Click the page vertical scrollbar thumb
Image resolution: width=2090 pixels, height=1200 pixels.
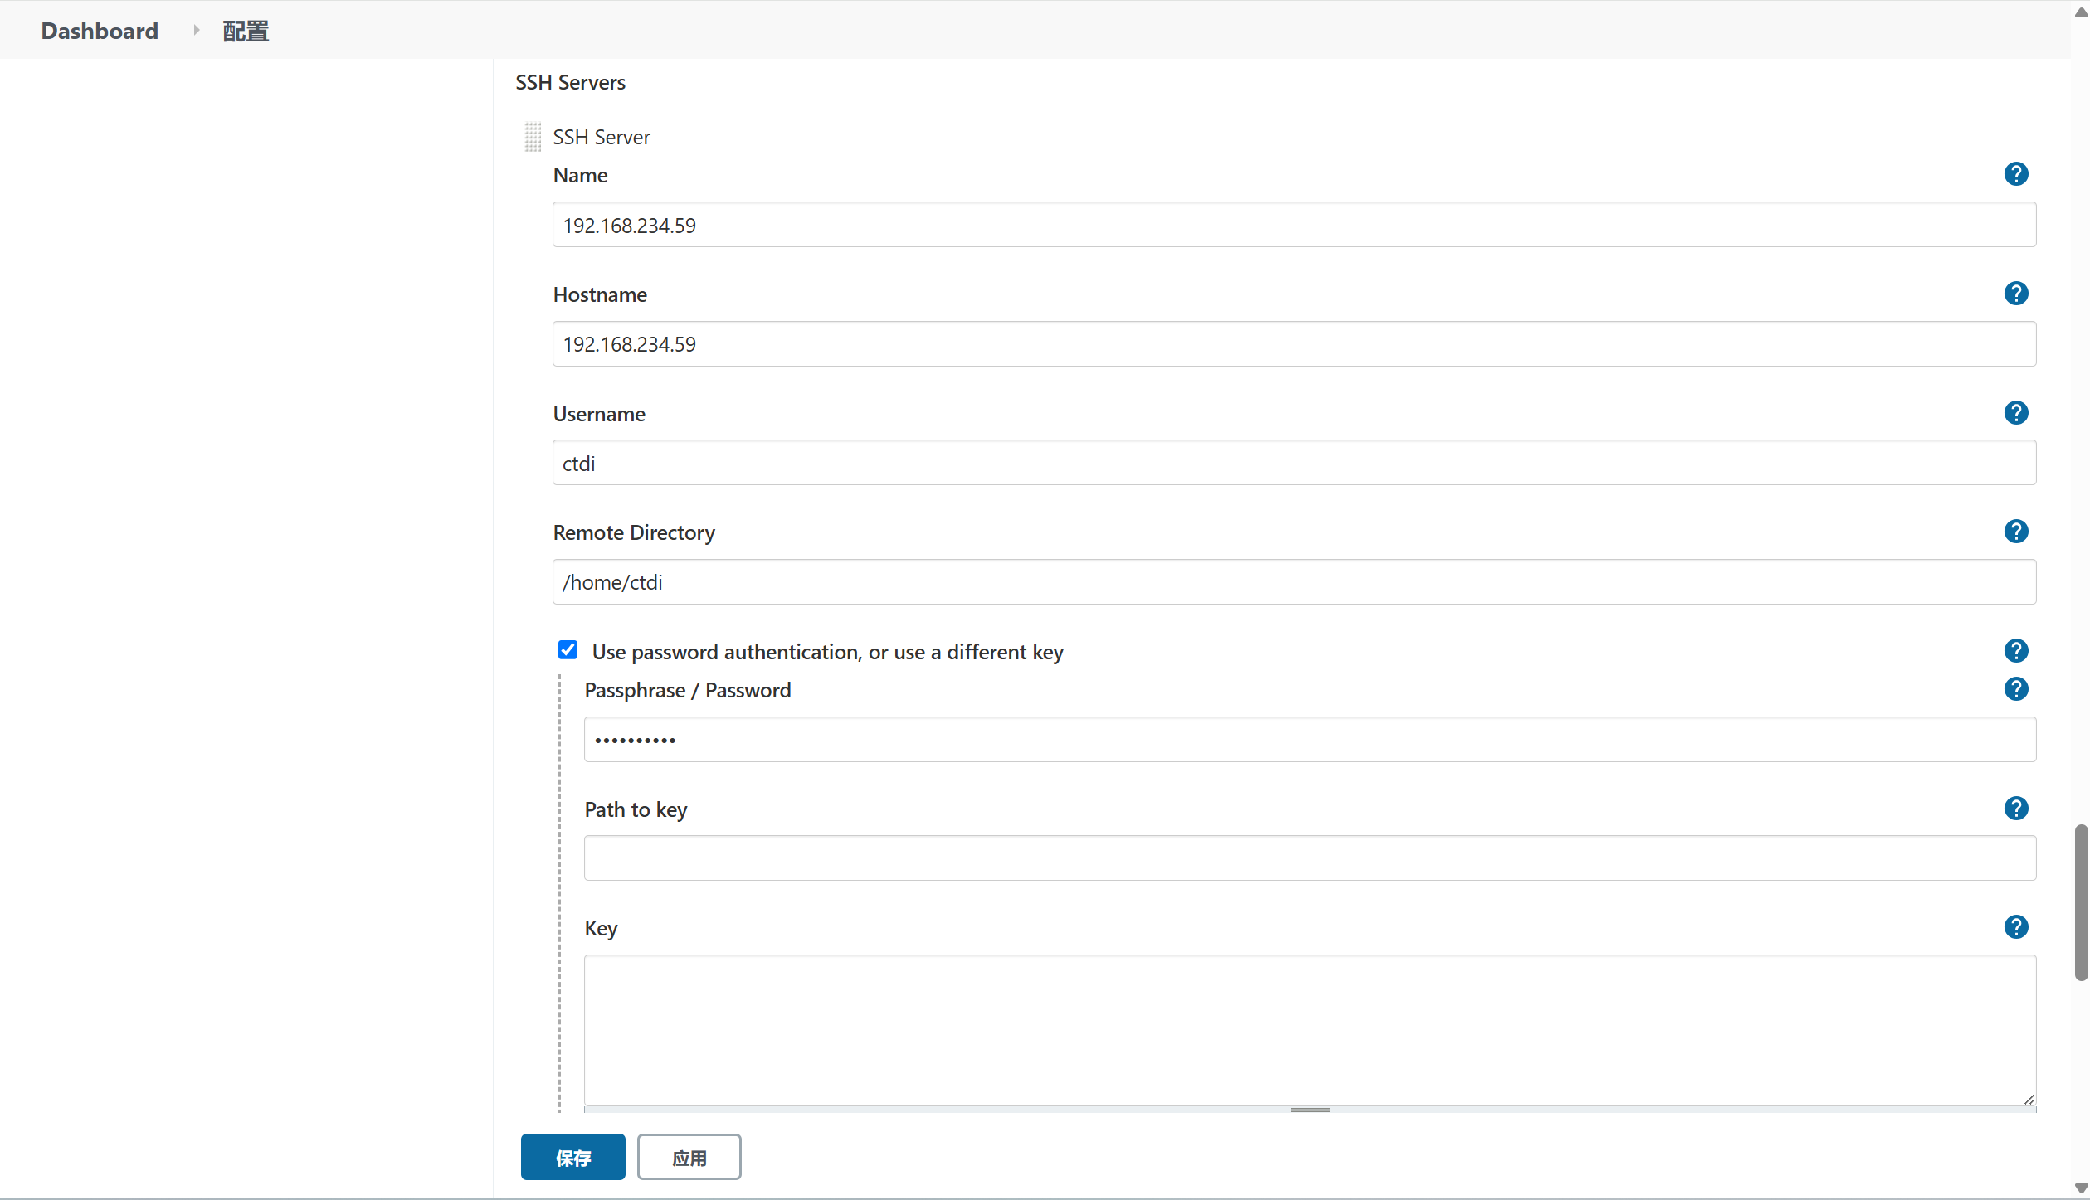tap(2081, 902)
